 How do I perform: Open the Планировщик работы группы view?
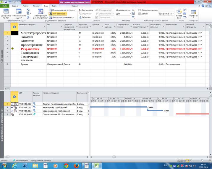click(41, 14)
